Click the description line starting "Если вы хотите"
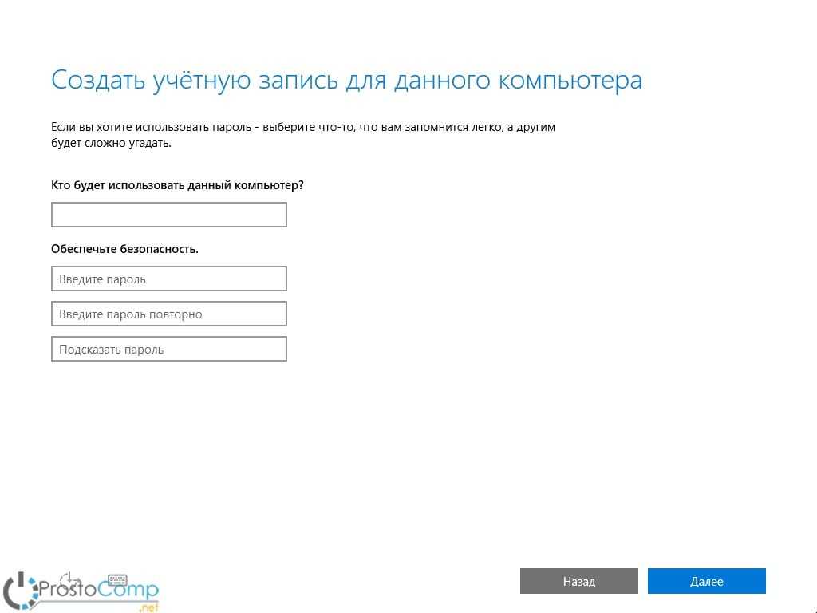The width and height of the screenshot is (817, 613). pyautogui.click(x=303, y=128)
